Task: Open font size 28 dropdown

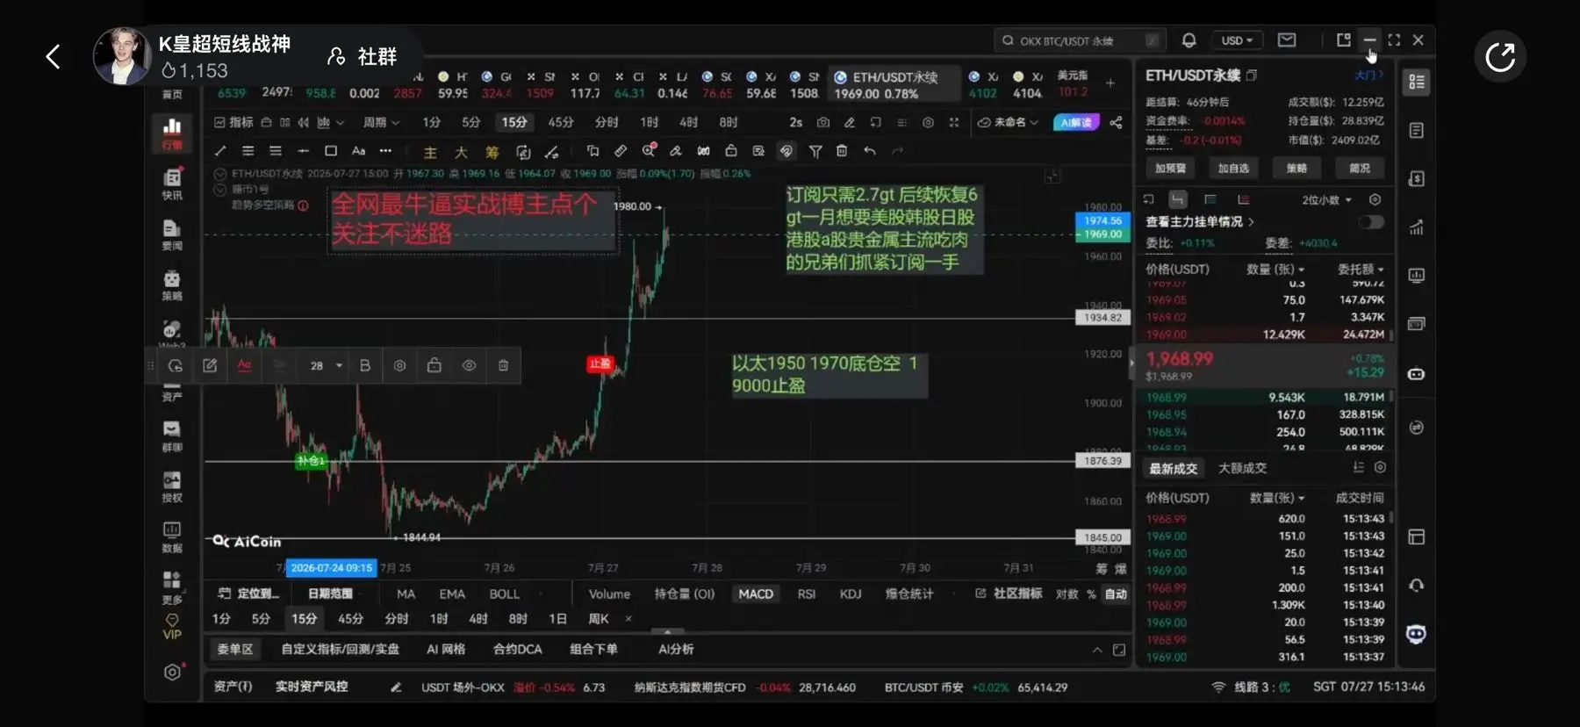Action: coord(325,365)
